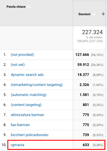
Task: Open bar-barman keyword link
Action: coord(20,125)
